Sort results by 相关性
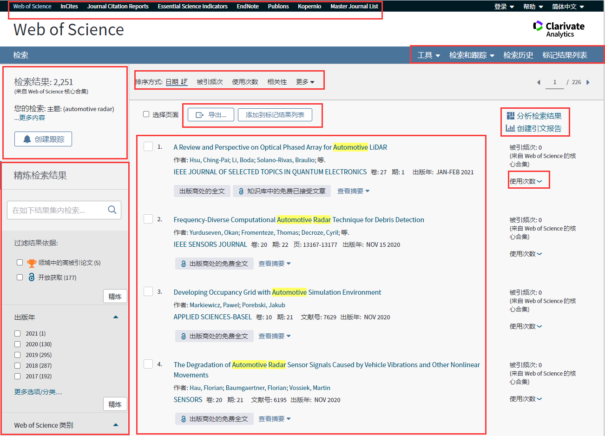This screenshot has width=605, height=436. pyautogui.click(x=277, y=82)
